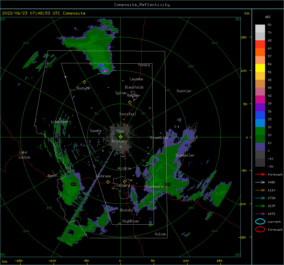Click the 'Strathmore' label
This screenshot has width=284, height=265.
click(153, 187)
